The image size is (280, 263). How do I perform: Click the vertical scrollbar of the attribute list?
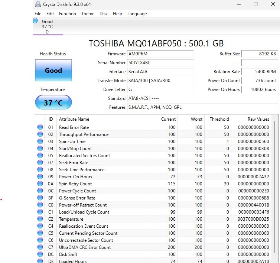tap(275, 186)
